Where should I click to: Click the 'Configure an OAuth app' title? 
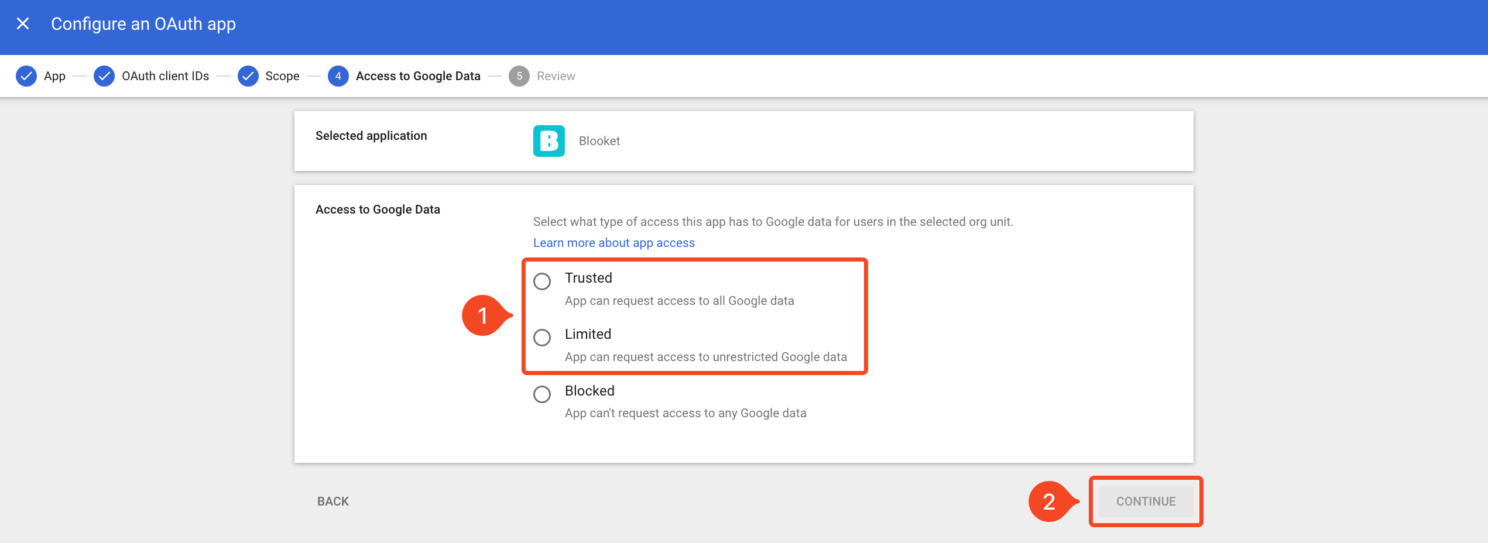click(143, 24)
